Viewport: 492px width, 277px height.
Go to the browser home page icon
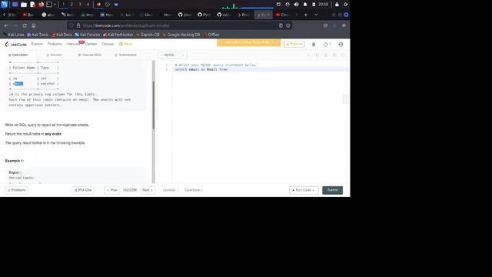(x=34, y=25)
